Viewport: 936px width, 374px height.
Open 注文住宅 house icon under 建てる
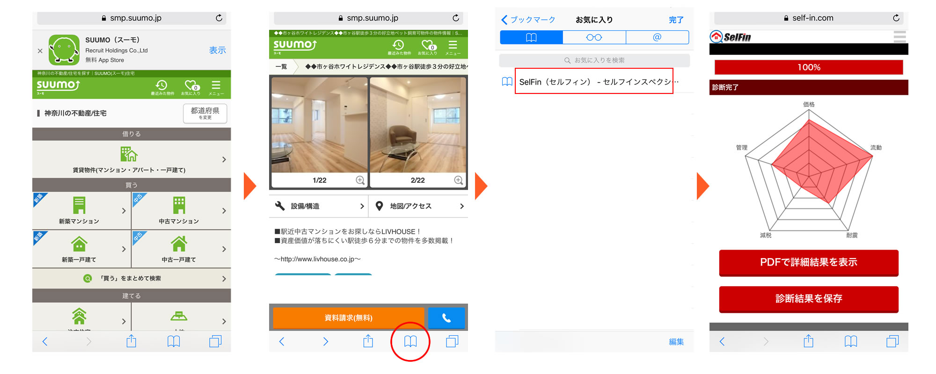coord(80,316)
